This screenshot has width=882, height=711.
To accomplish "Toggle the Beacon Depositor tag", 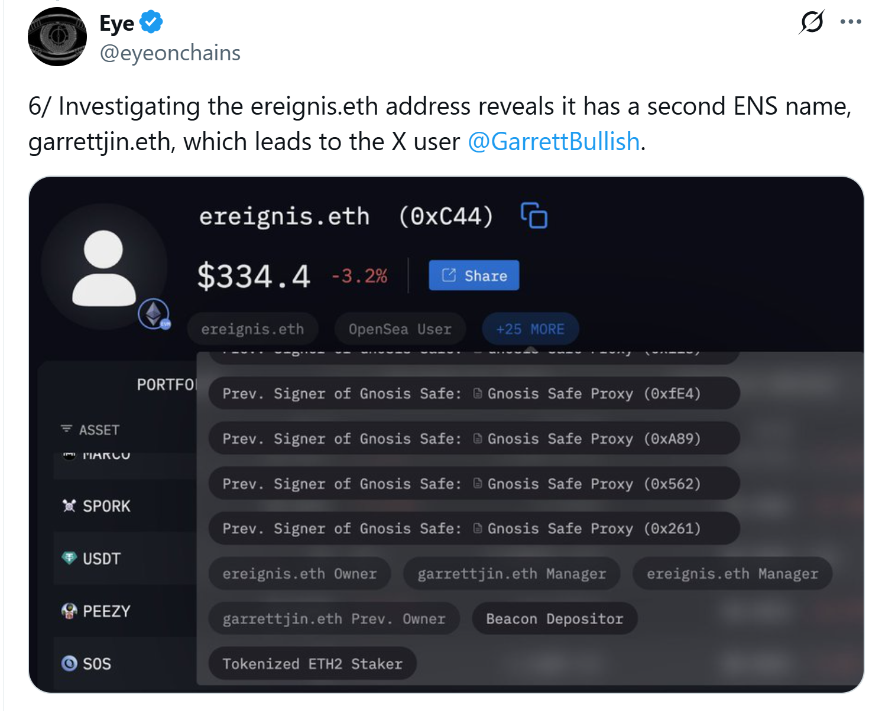I will (554, 618).
